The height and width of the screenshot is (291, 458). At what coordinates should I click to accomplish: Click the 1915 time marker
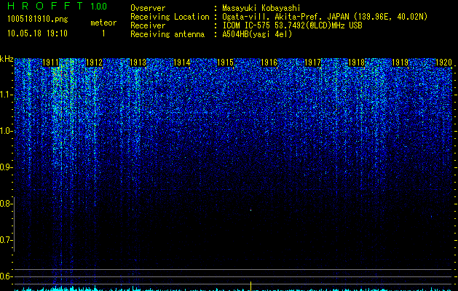(x=225, y=63)
